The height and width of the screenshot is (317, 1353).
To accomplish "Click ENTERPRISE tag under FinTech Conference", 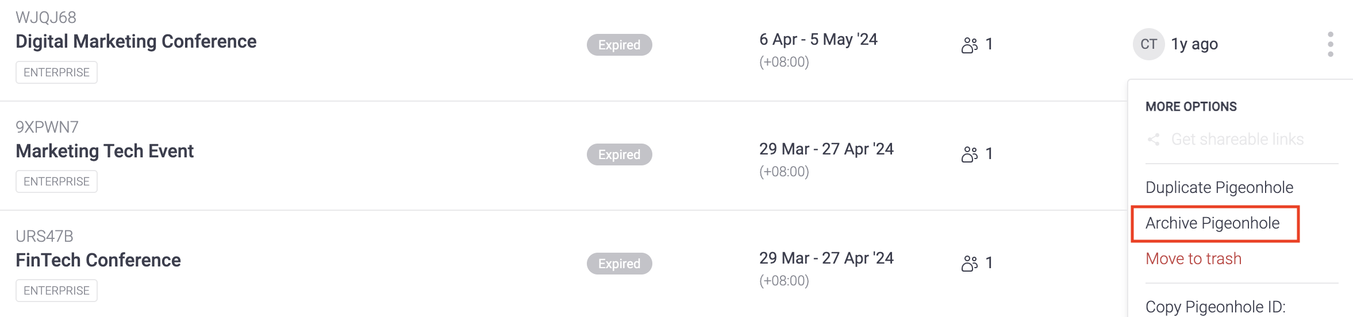I will pyautogui.click(x=56, y=291).
